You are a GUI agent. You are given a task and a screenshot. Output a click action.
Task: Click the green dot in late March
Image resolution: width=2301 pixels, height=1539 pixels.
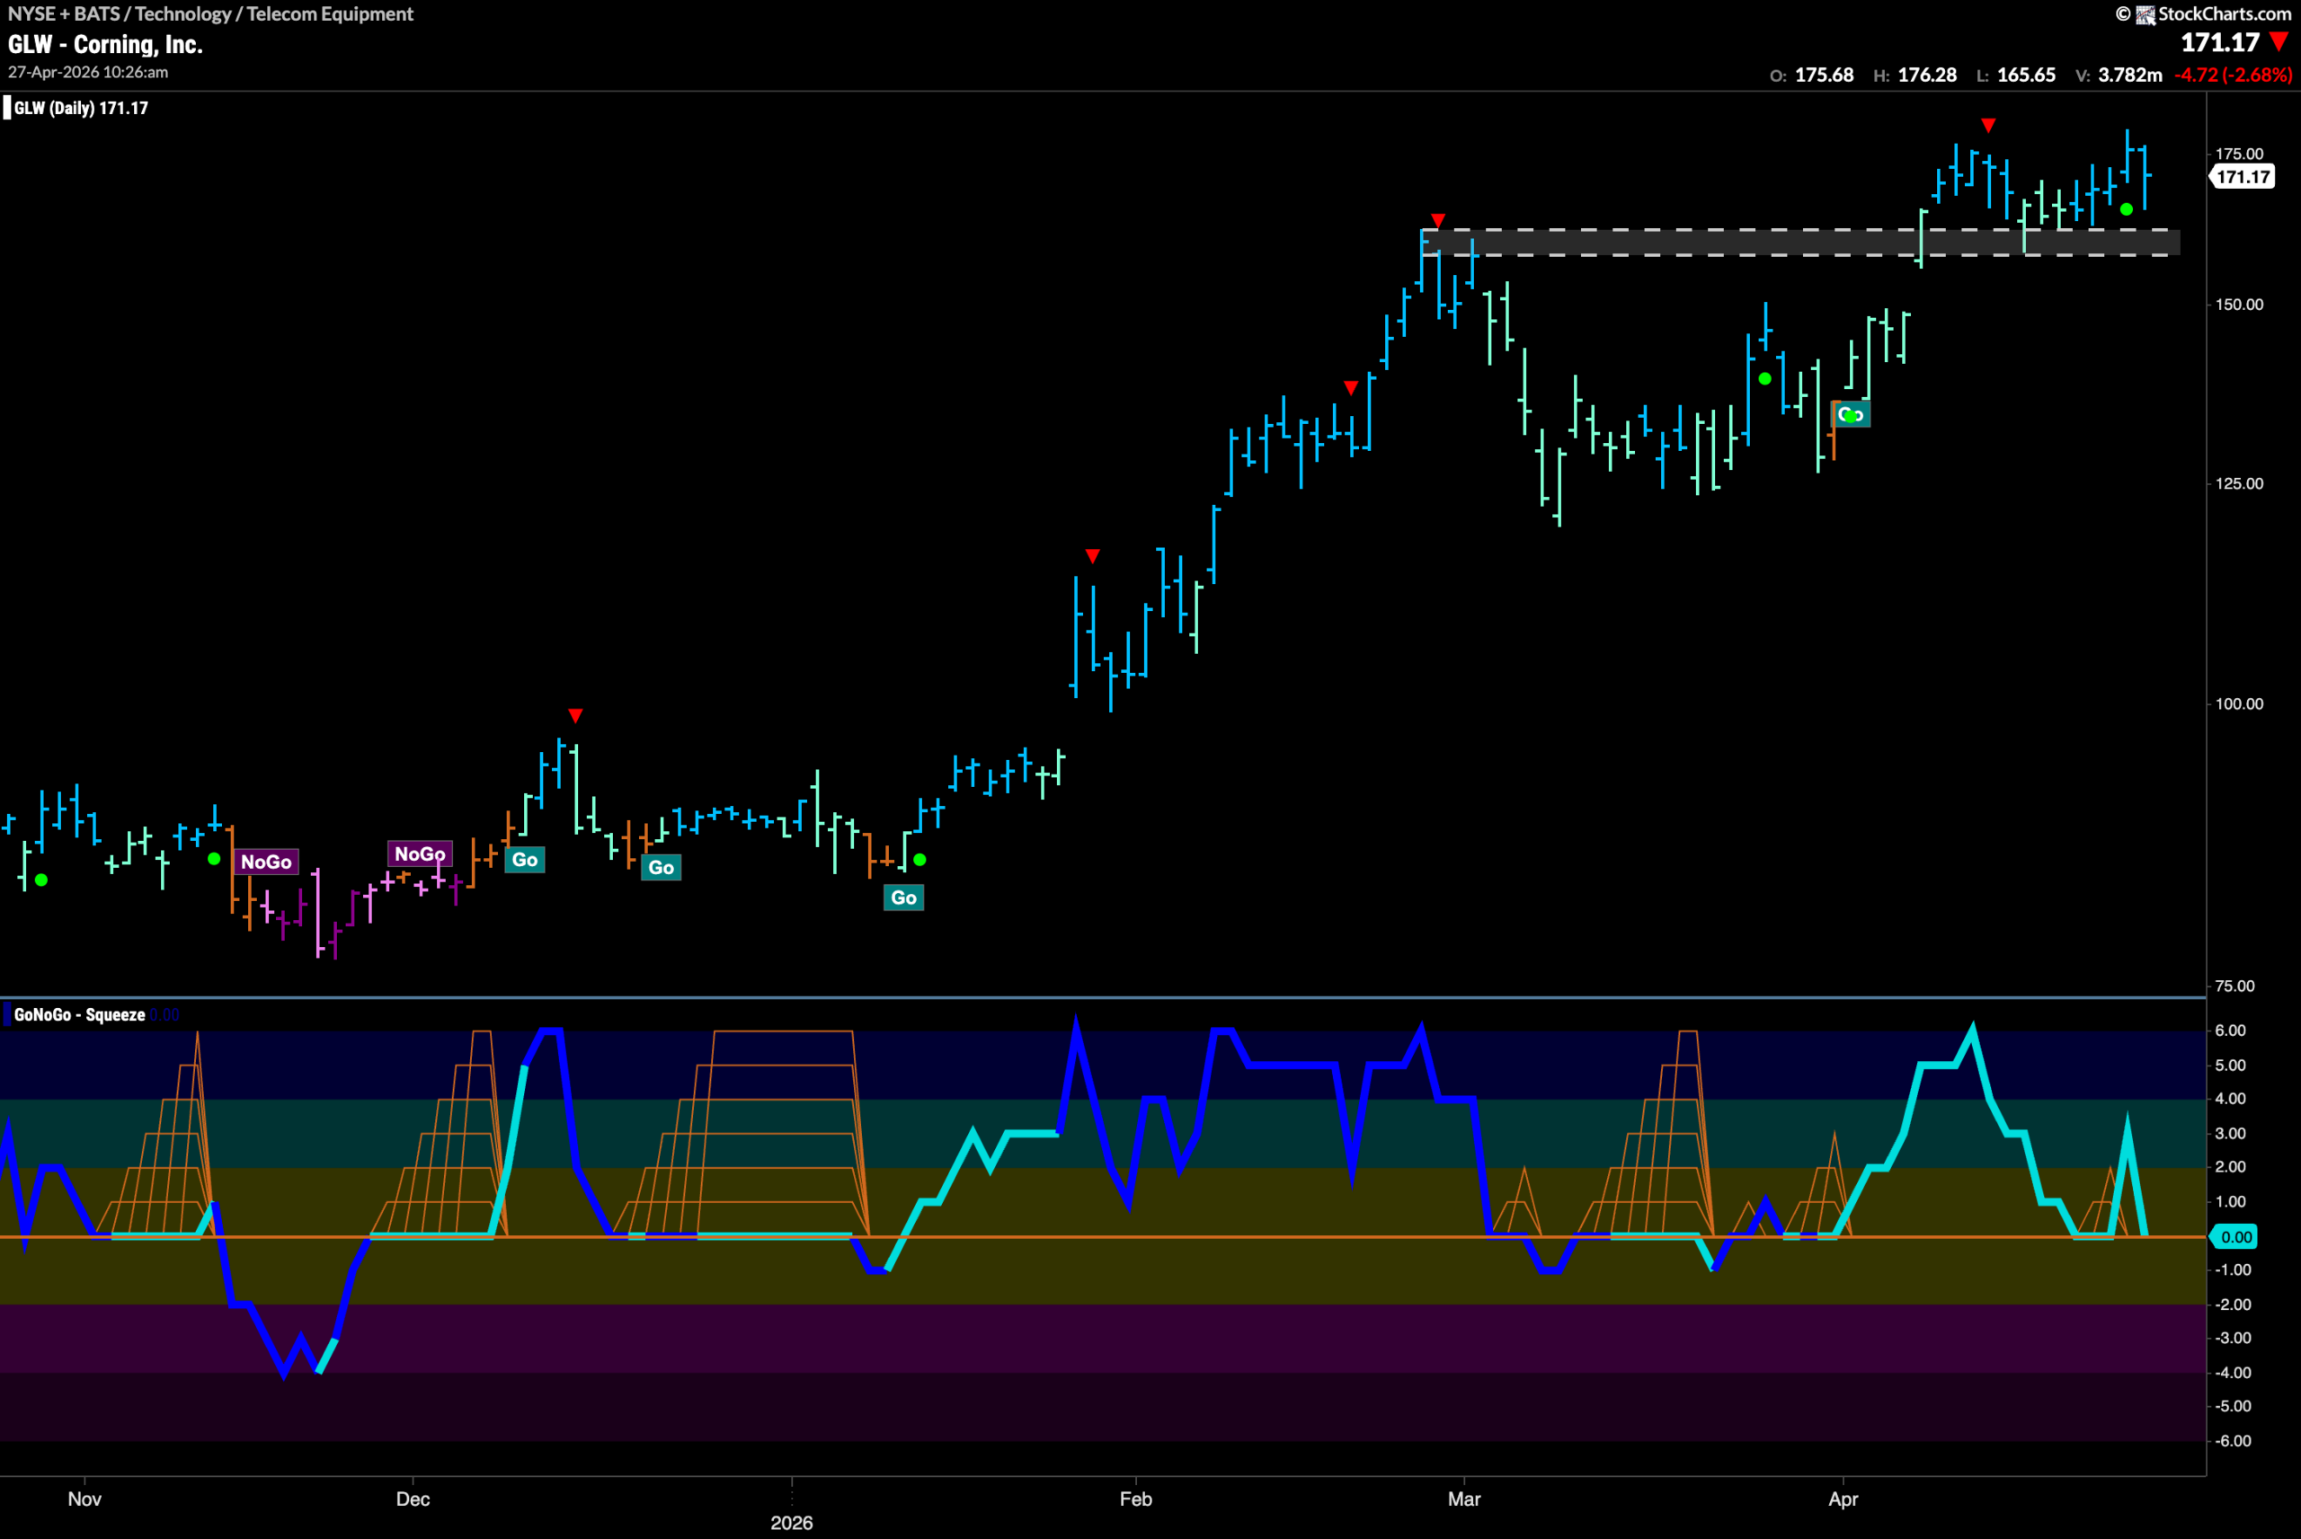point(1765,379)
